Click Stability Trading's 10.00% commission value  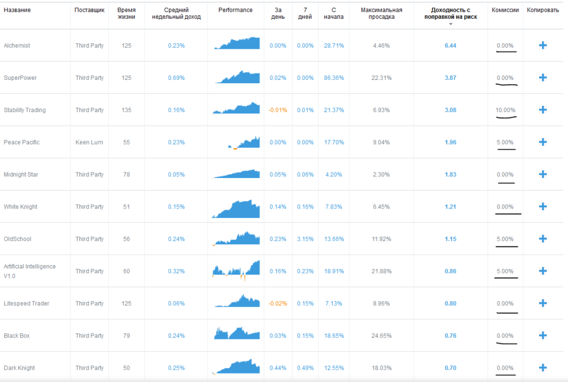pos(505,110)
